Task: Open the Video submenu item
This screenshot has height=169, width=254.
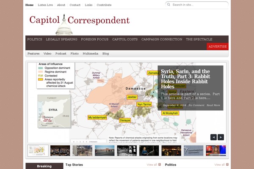Action: pos(47,54)
